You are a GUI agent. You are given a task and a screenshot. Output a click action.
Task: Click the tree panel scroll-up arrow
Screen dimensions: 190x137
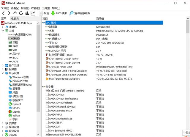[x=38, y=23]
